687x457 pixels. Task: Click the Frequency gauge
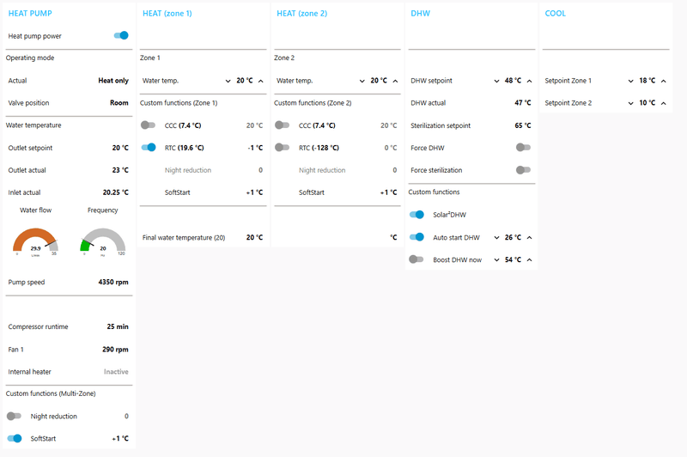(103, 242)
